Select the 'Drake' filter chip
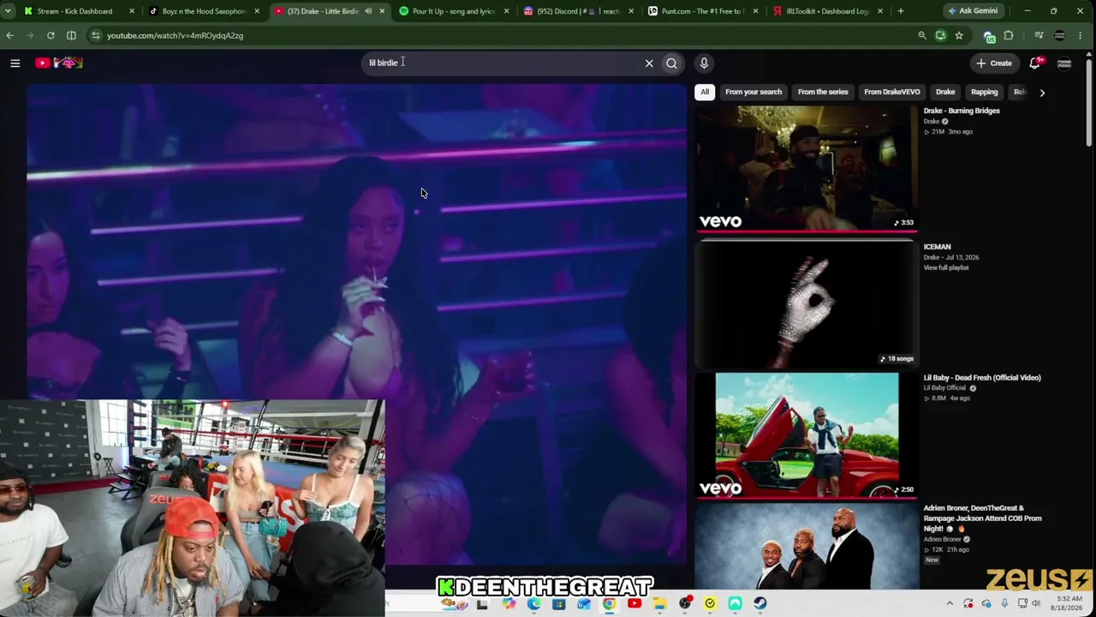 [x=945, y=92]
